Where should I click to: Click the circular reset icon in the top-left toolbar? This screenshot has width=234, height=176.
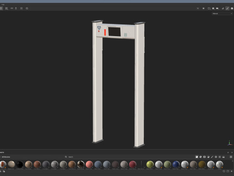27,8
